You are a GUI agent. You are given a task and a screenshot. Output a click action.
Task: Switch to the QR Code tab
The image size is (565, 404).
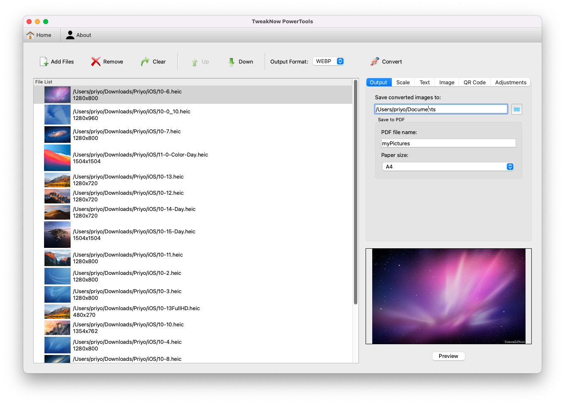(474, 82)
